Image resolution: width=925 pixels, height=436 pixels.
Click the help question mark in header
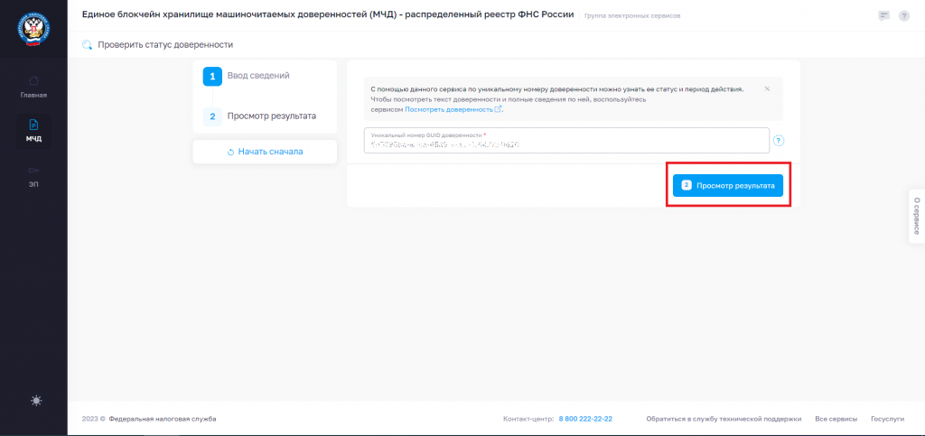903,16
